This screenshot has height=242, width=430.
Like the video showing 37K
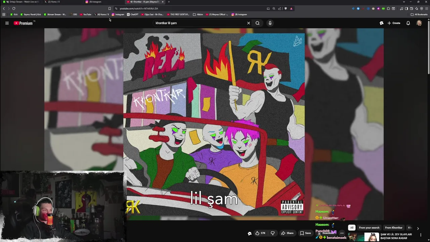click(x=260, y=233)
